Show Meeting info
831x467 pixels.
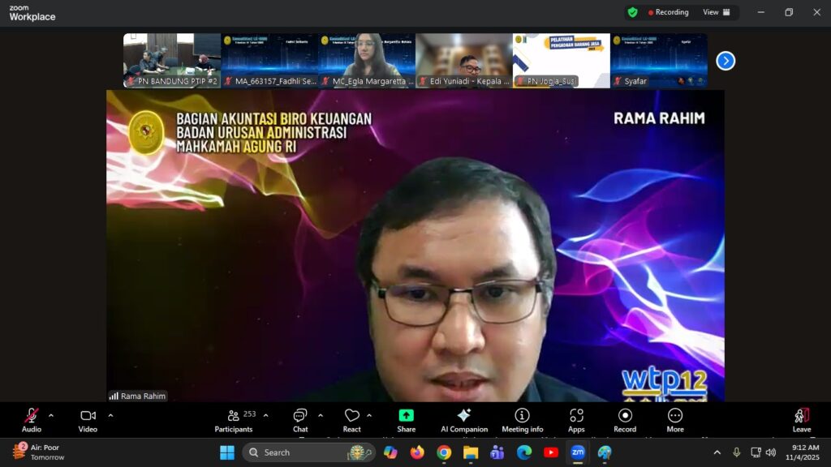[522, 416]
